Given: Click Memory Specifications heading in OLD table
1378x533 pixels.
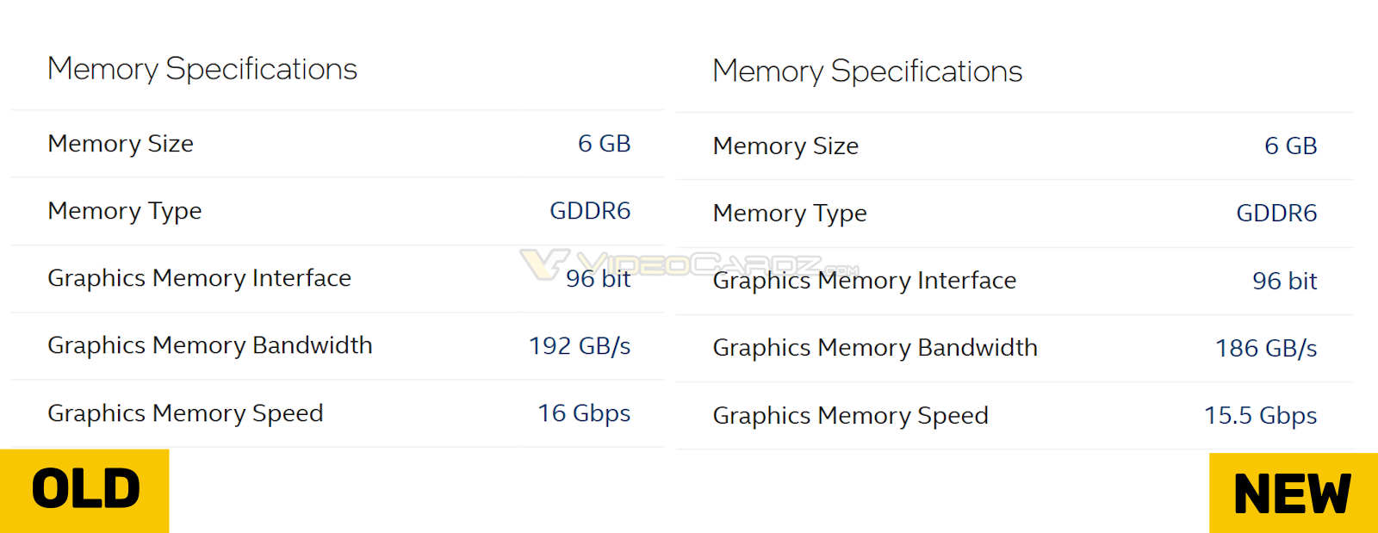Looking at the screenshot, I should 202,70.
